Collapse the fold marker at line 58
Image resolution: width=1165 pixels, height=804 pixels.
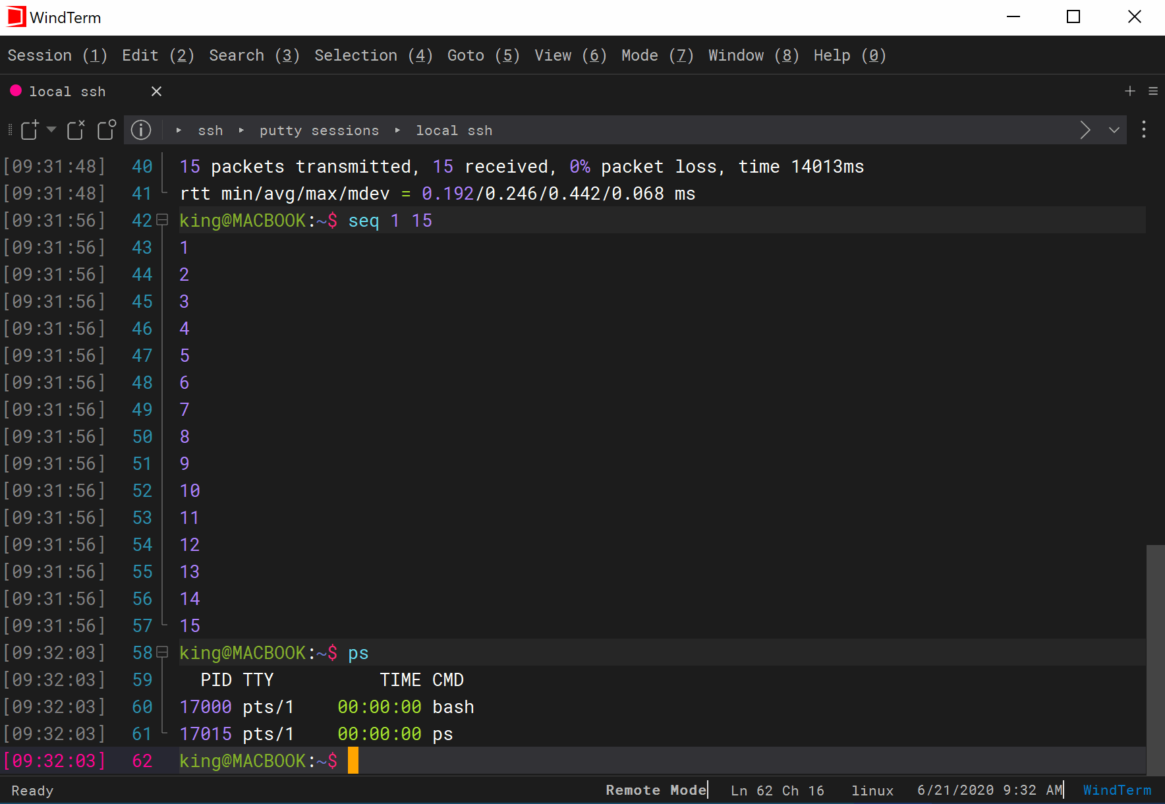(x=161, y=652)
